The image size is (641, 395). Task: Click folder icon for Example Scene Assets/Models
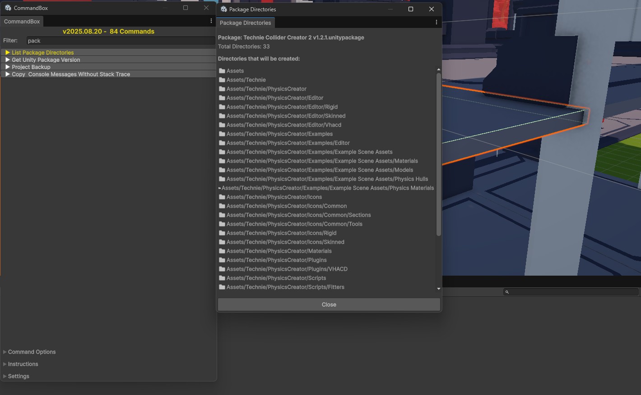(x=222, y=170)
